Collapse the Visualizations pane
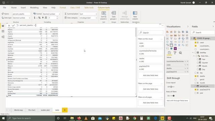 pyautogui.click(x=188, y=27)
